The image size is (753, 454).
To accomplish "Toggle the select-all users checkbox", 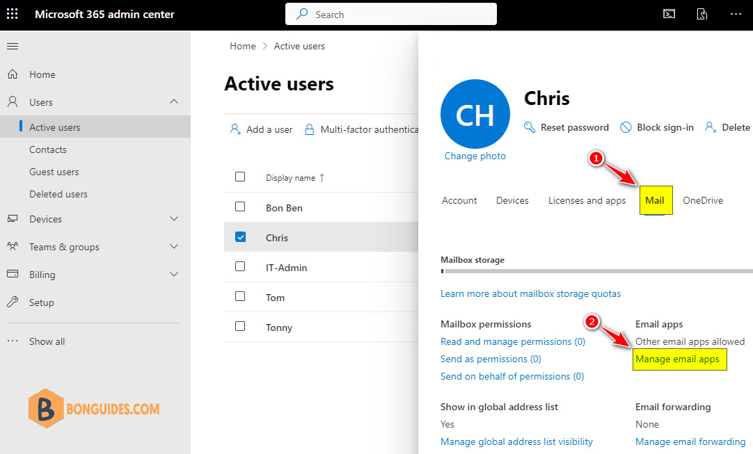I will tap(240, 177).
